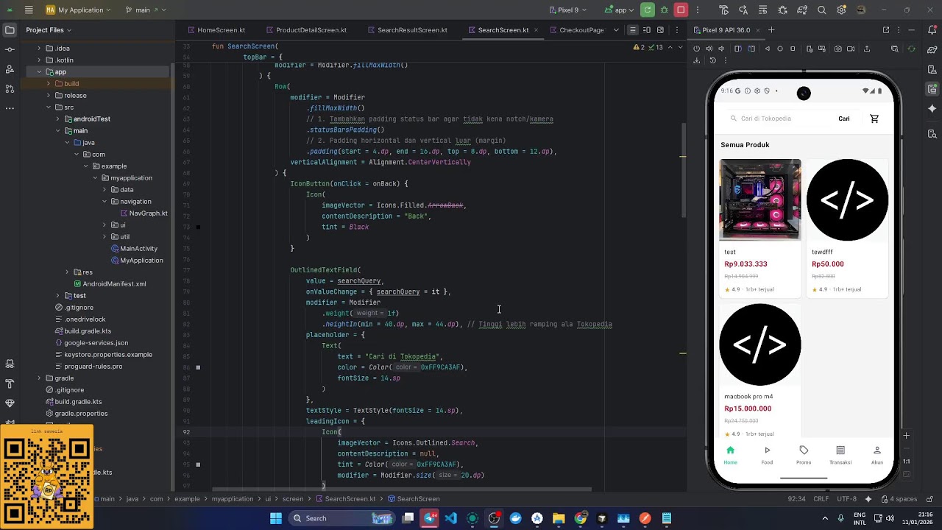Open Pixel 9 device selector dropdown
The image size is (942, 530).
pos(568,10)
